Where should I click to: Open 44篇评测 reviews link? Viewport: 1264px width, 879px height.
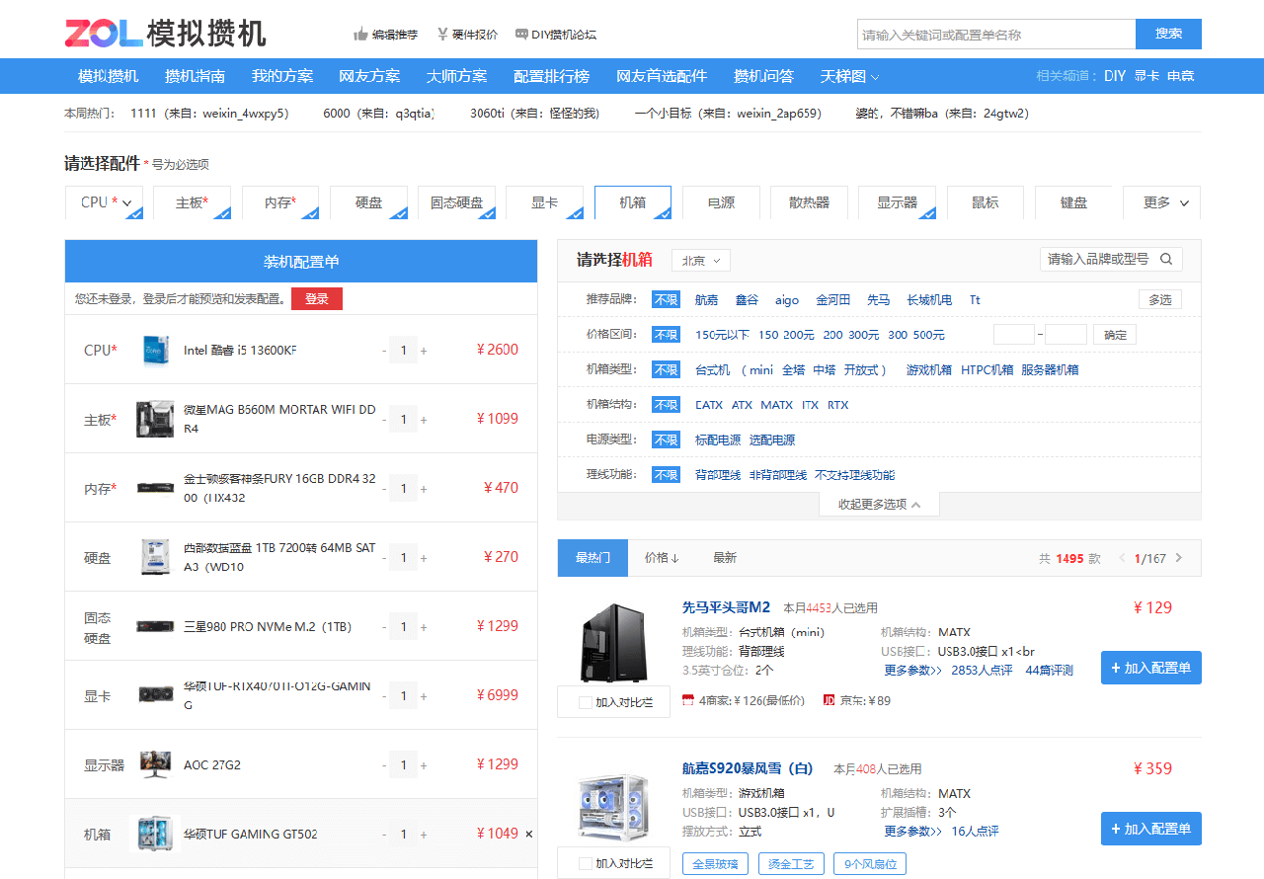click(1050, 671)
